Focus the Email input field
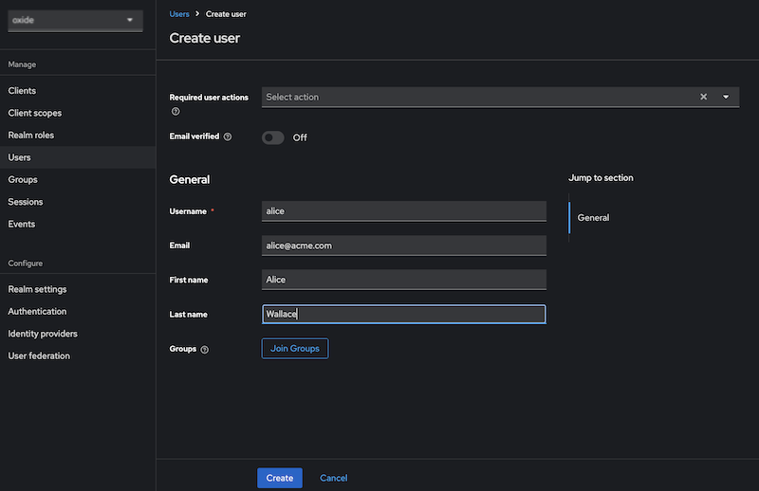Screen dimensions: 759x491 (x=403, y=245)
